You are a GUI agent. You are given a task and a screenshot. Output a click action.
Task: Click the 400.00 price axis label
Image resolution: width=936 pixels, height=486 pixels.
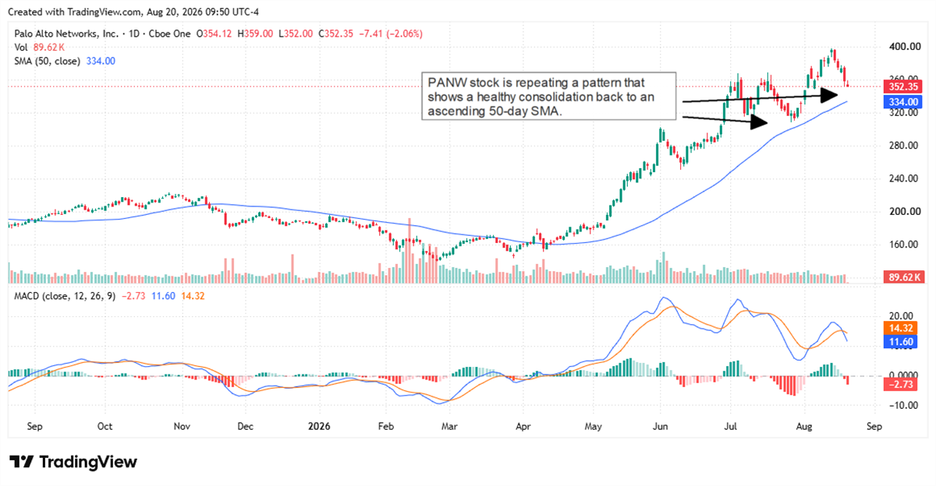tap(904, 47)
